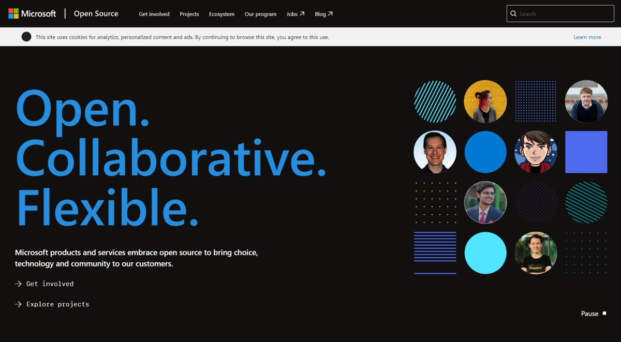621x342 pixels.
Task: Open the Blog page
Action: coord(321,14)
